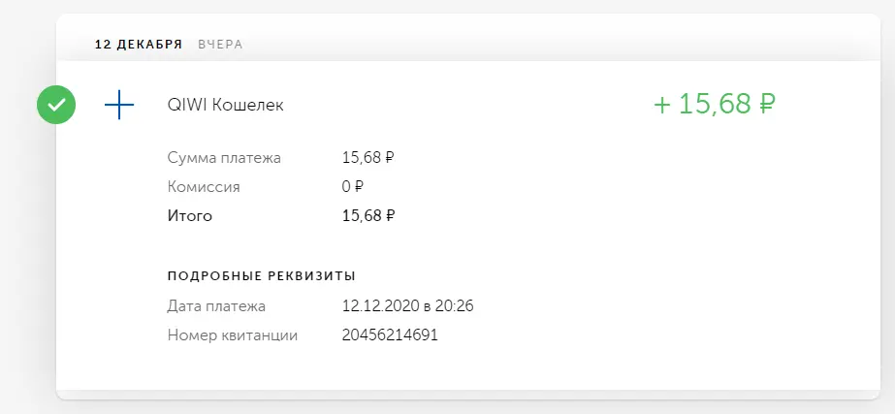Click the ruble sign in the green amount
This screenshot has height=414, width=895.
pos(767,105)
